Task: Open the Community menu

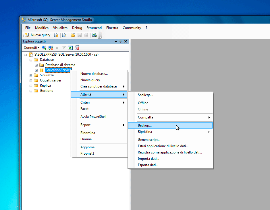Action: click(x=132, y=28)
